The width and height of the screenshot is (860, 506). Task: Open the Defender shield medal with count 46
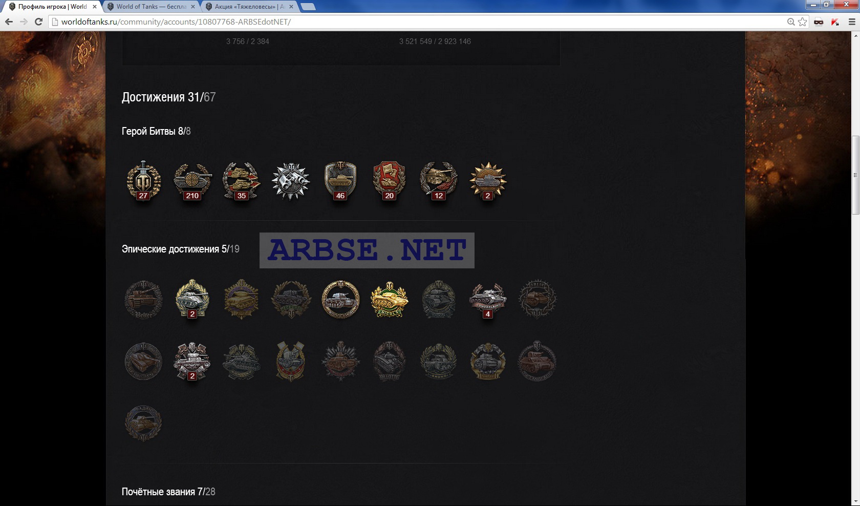[x=340, y=181]
